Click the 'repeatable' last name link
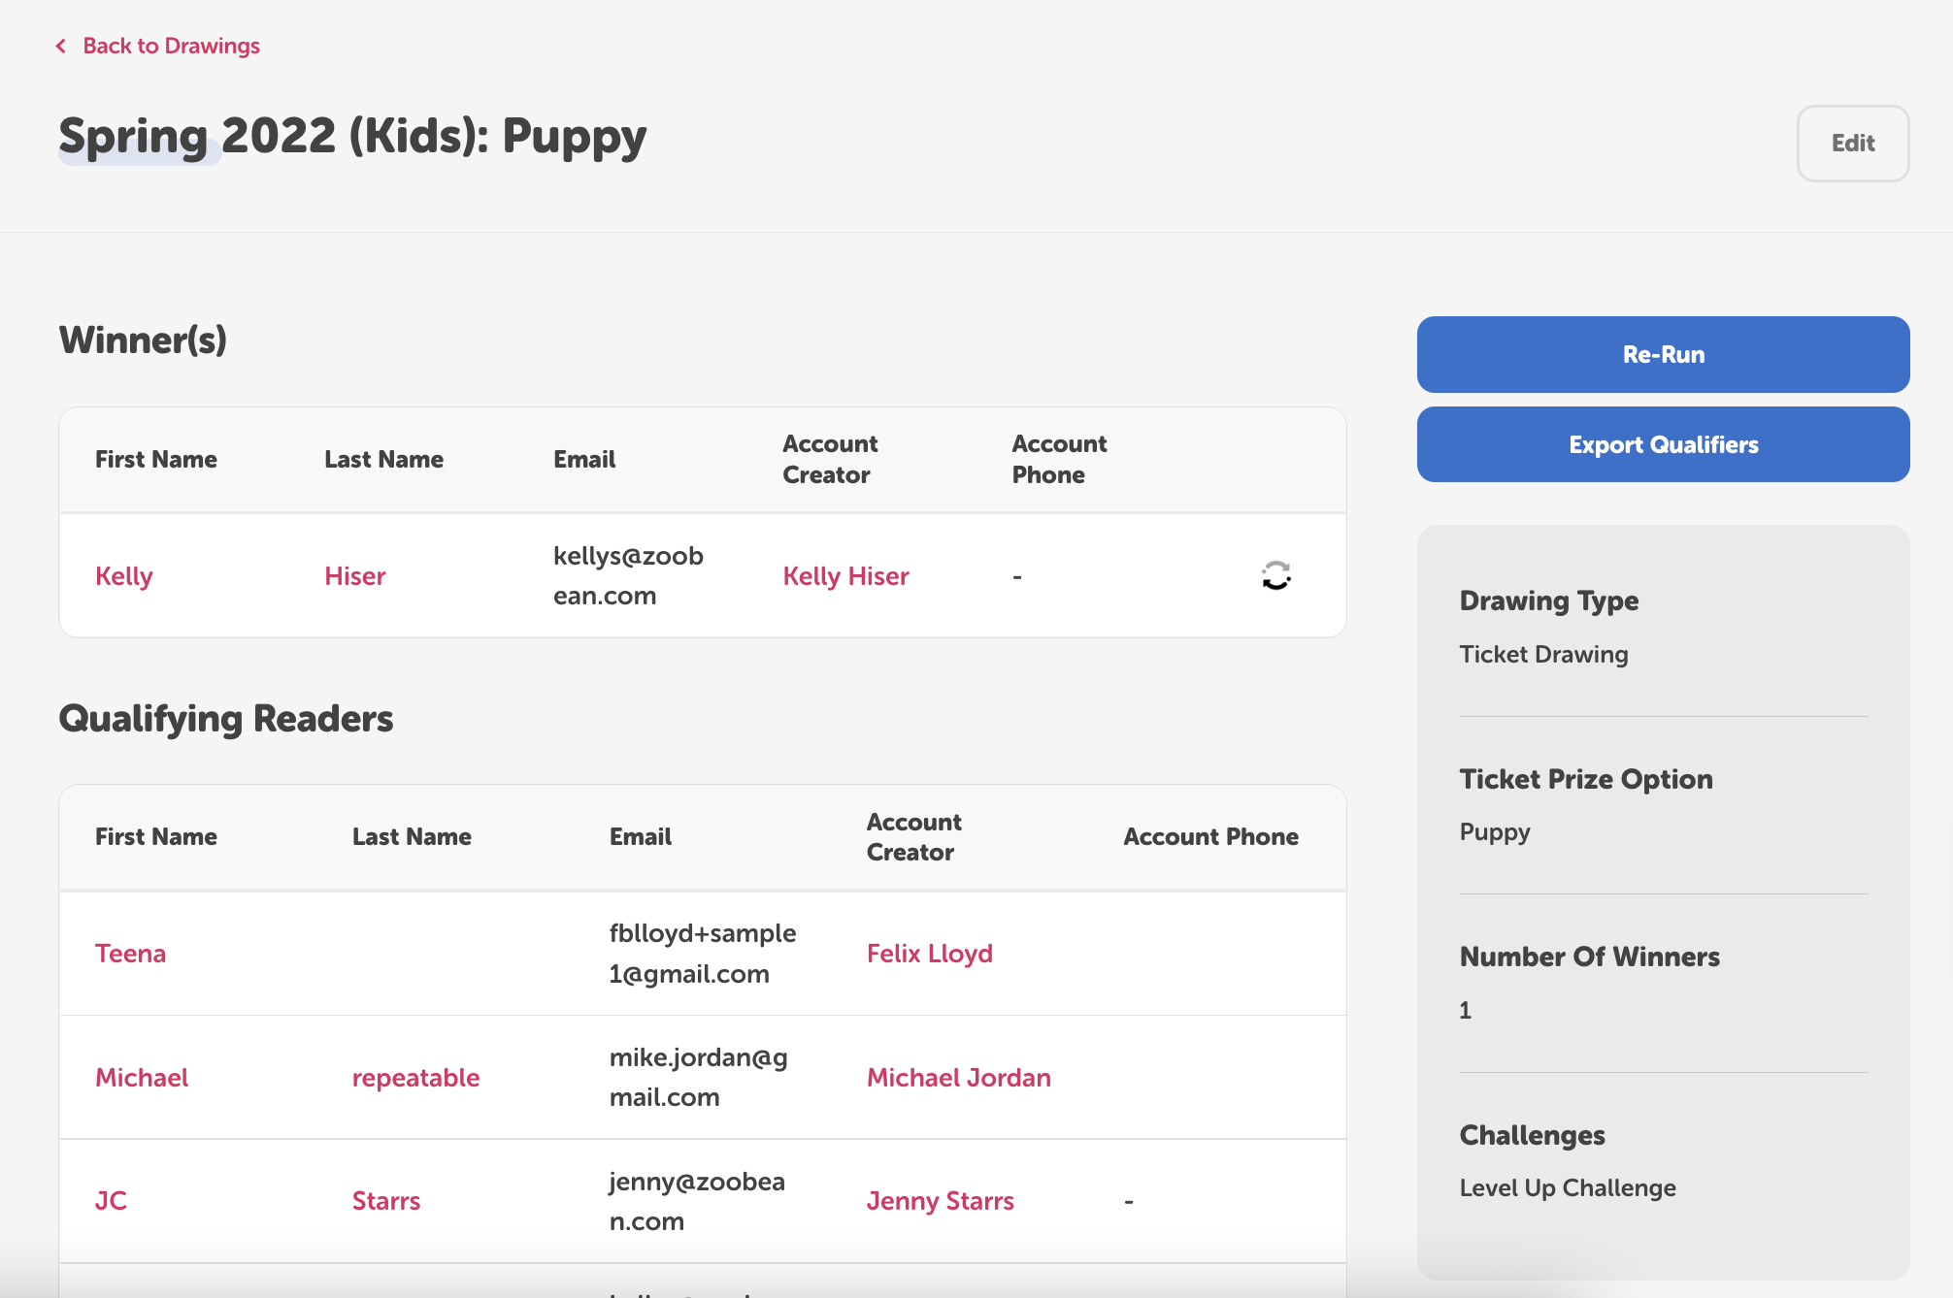1953x1298 pixels. pyautogui.click(x=415, y=1078)
